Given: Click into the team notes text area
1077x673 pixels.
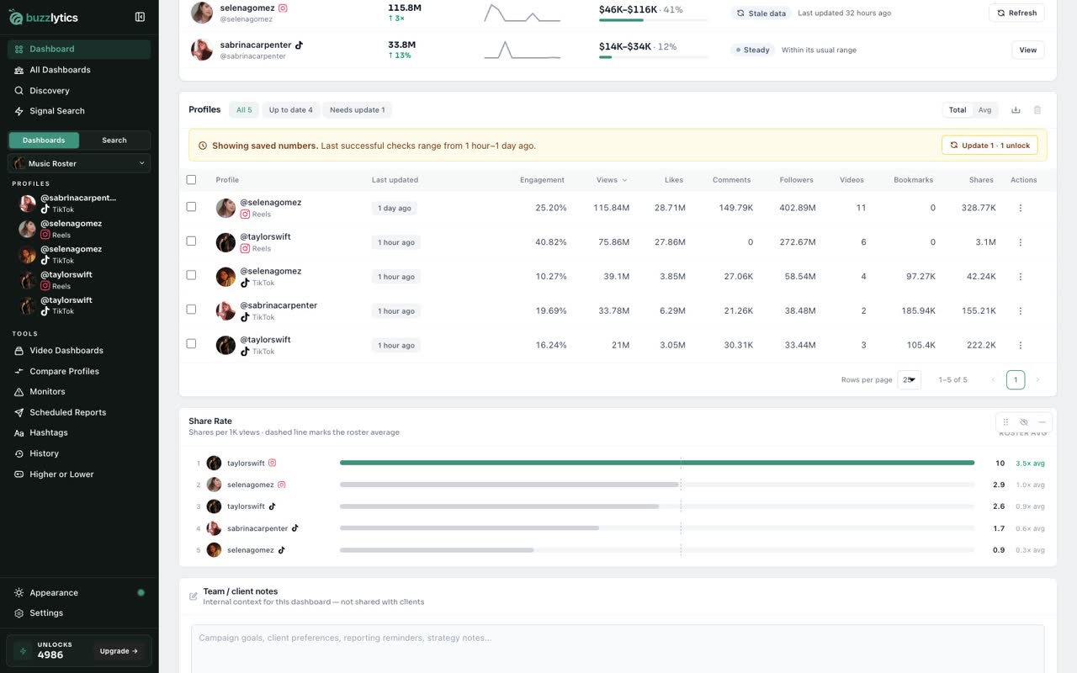Looking at the screenshot, I should [x=618, y=649].
